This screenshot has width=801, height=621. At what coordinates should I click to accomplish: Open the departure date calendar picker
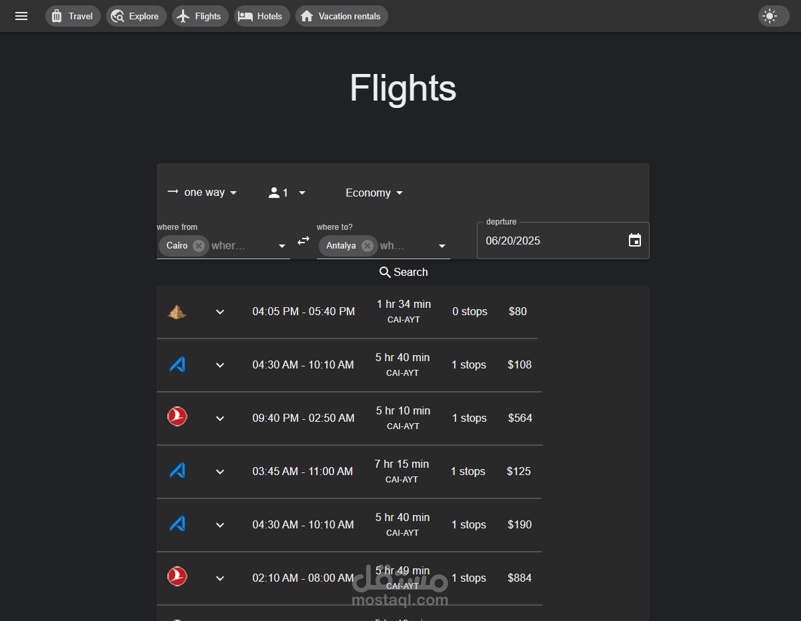pos(634,241)
